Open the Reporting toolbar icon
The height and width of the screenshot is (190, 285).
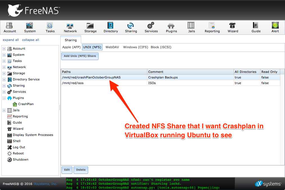pyautogui.click(x=212, y=27)
